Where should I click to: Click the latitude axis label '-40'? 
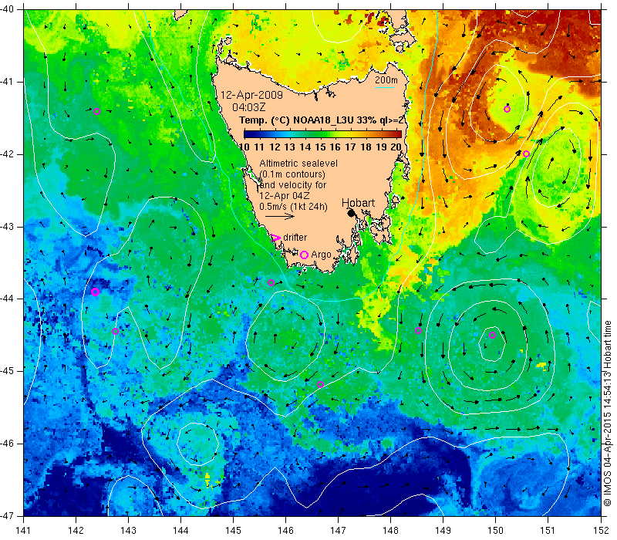(7, 8)
